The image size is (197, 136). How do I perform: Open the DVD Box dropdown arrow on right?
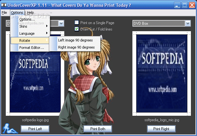pyautogui.click(x=188, y=23)
